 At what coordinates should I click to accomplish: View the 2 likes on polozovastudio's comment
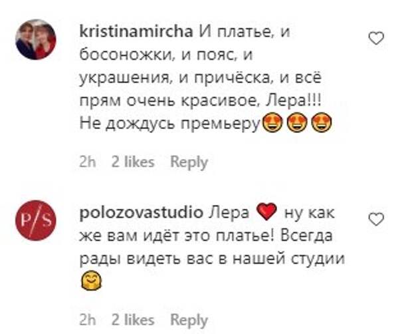pyautogui.click(x=133, y=320)
